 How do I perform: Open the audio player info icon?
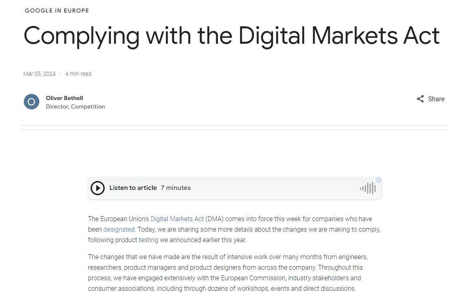(x=379, y=180)
